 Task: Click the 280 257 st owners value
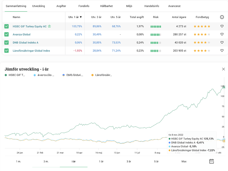point(179,34)
